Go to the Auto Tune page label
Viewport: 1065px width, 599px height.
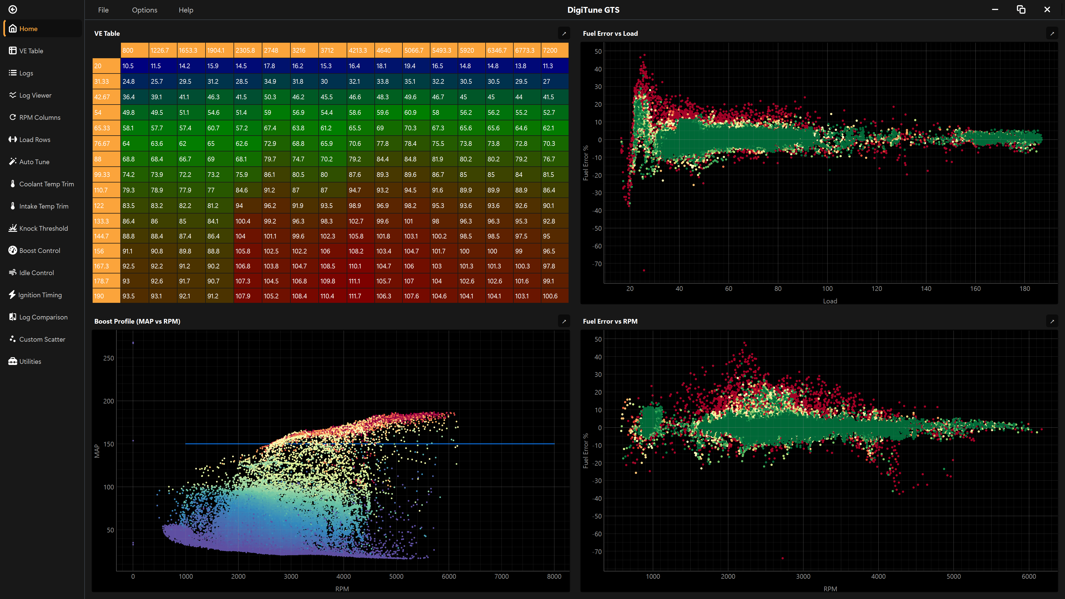pos(34,162)
